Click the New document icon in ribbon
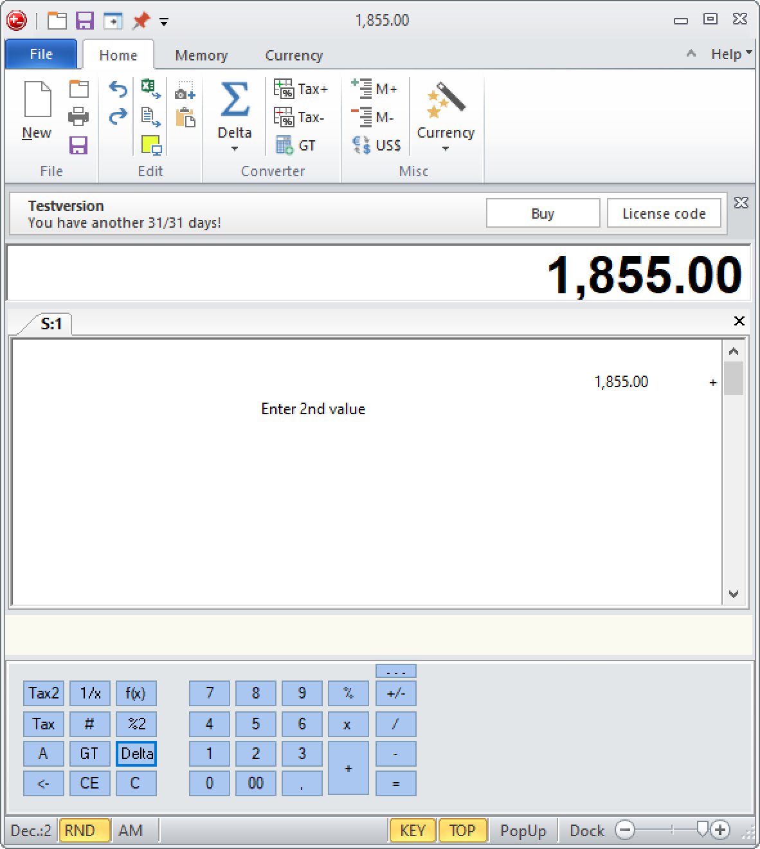This screenshot has height=849, width=760. coord(37,110)
